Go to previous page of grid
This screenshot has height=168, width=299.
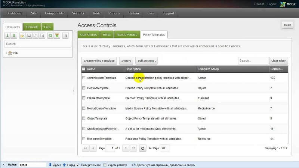pos(93,148)
